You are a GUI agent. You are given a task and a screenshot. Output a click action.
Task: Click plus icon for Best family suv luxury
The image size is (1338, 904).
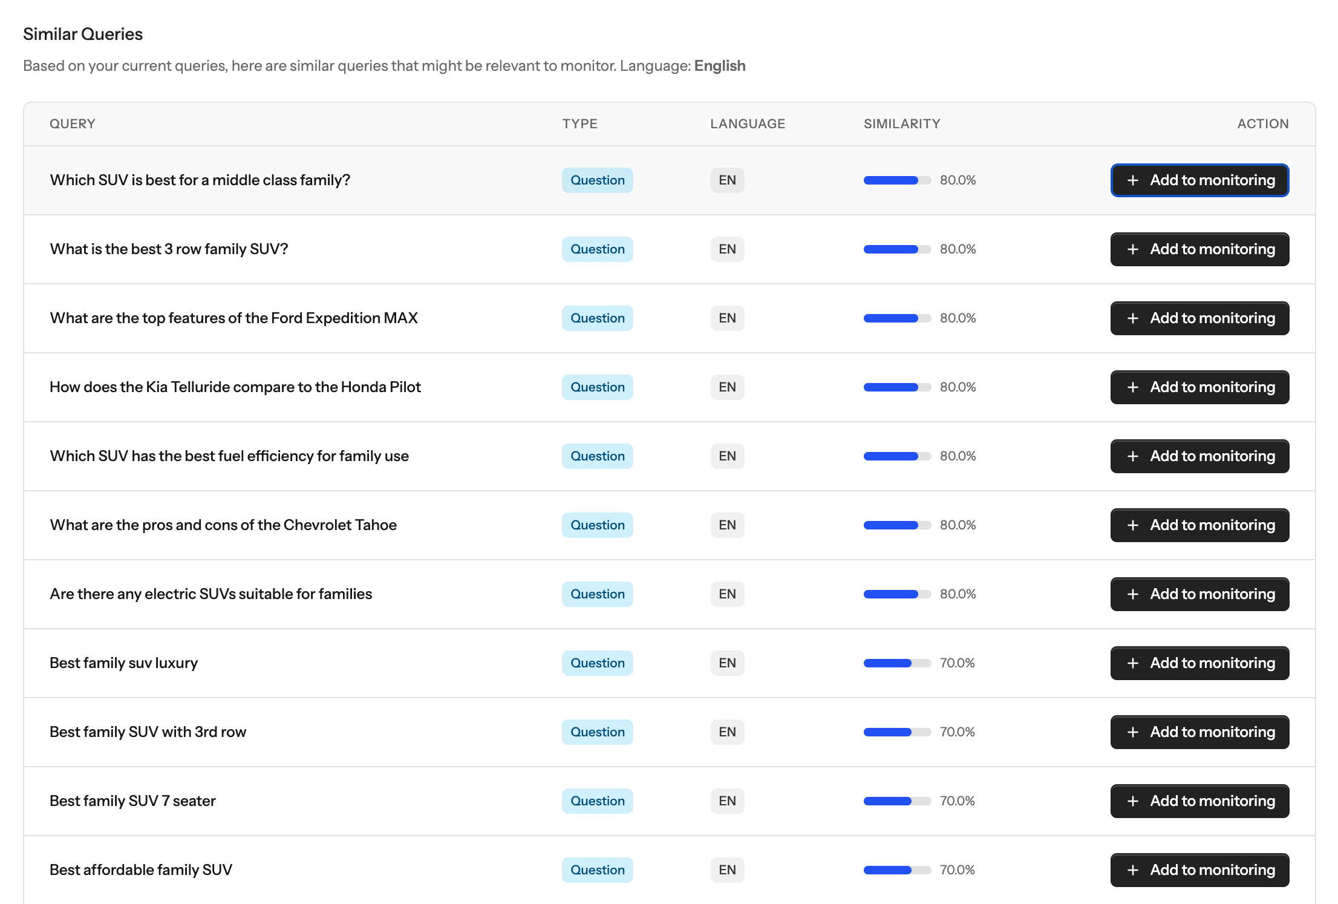click(1133, 663)
